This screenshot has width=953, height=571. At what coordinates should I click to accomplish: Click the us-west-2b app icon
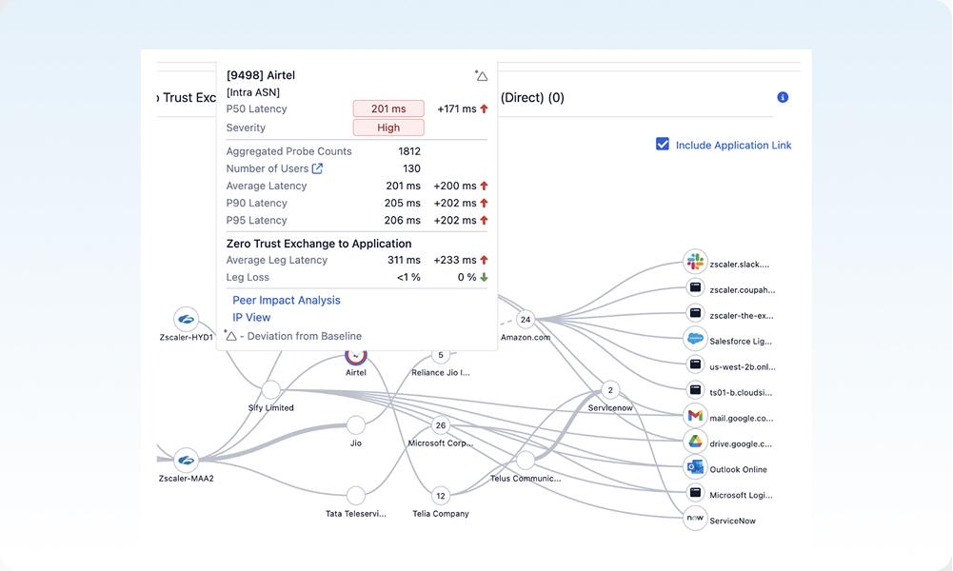(695, 364)
